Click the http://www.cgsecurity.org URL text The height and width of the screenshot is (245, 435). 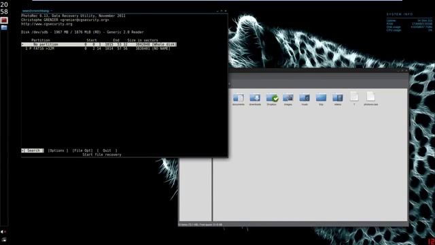(47, 24)
